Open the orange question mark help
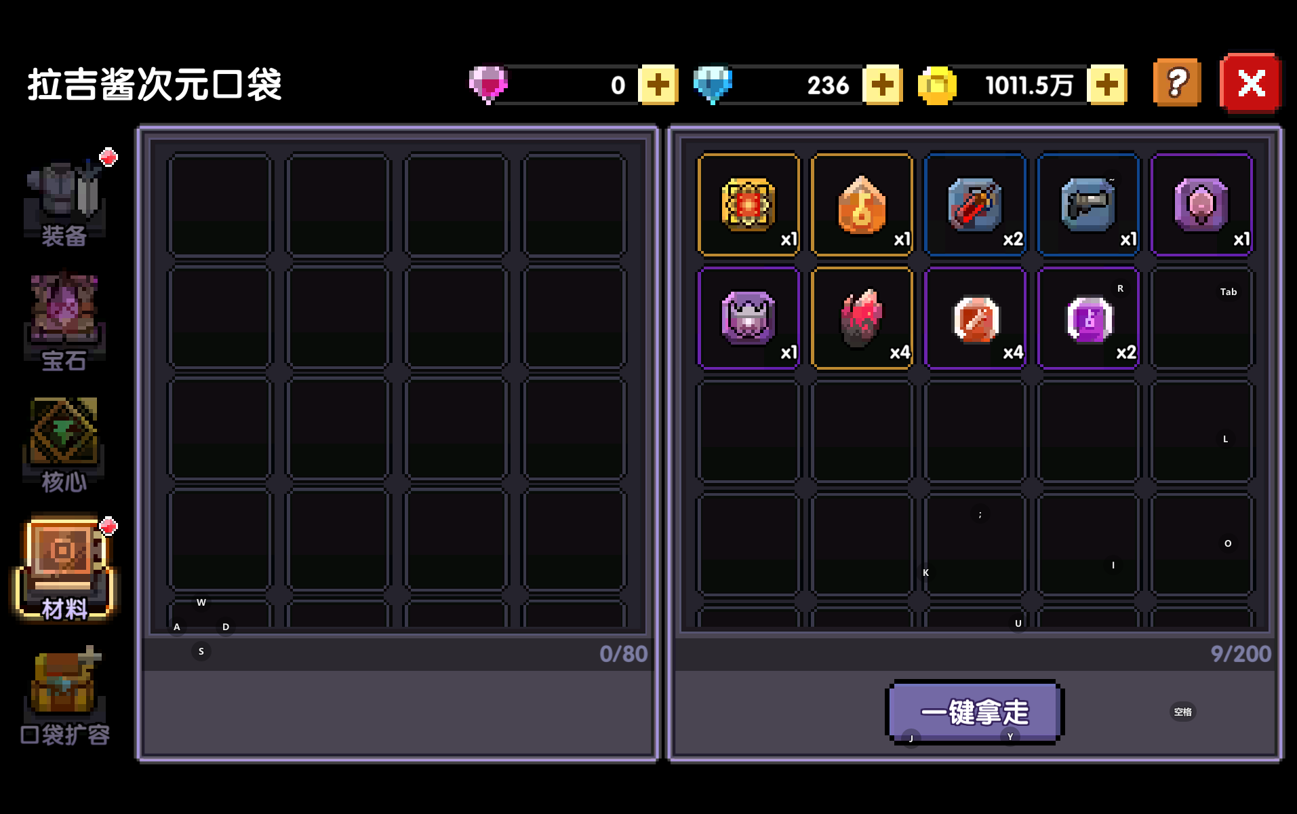Screen dimensions: 1297x814 point(1177,83)
